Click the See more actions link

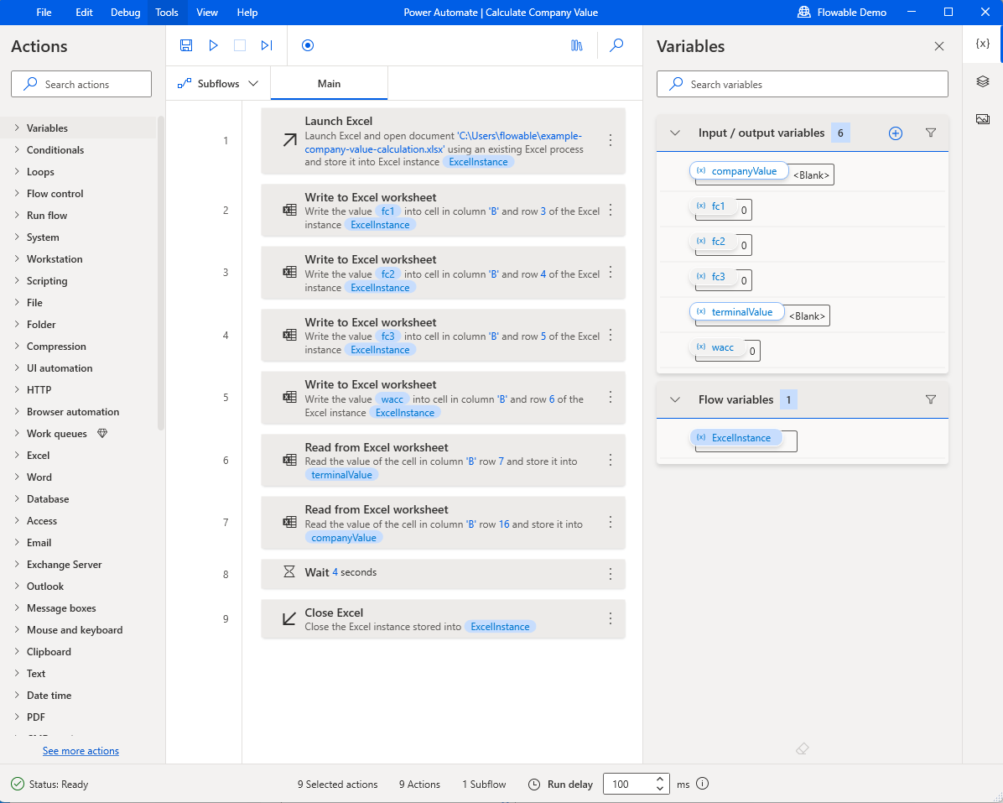pyautogui.click(x=80, y=750)
